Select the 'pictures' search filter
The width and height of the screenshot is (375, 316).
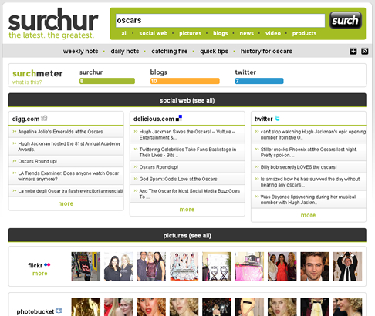point(191,33)
